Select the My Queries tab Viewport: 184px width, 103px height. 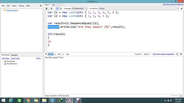[5, 55]
